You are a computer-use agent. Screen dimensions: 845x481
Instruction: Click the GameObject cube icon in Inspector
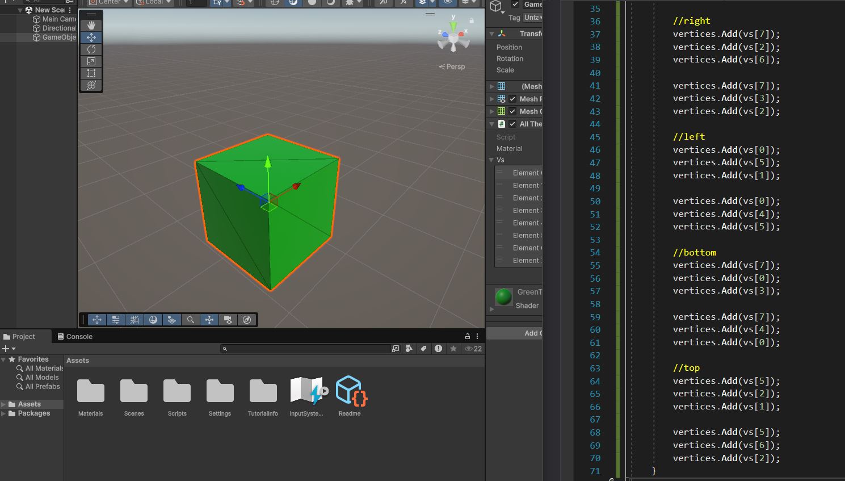pos(496,6)
